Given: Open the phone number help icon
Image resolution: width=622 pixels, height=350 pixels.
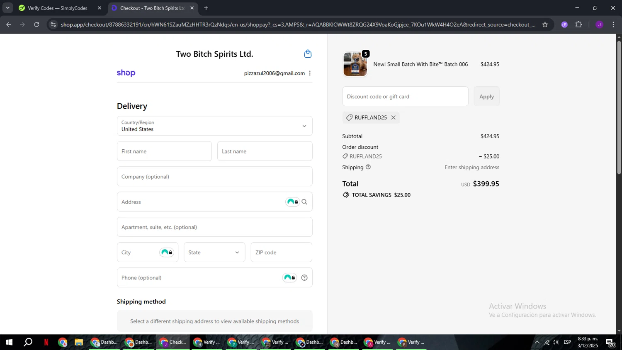Looking at the screenshot, I should coord(304,278).
